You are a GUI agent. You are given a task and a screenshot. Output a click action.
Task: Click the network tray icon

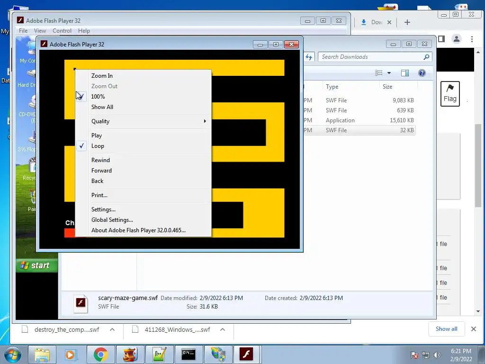(x=426, y=355)
